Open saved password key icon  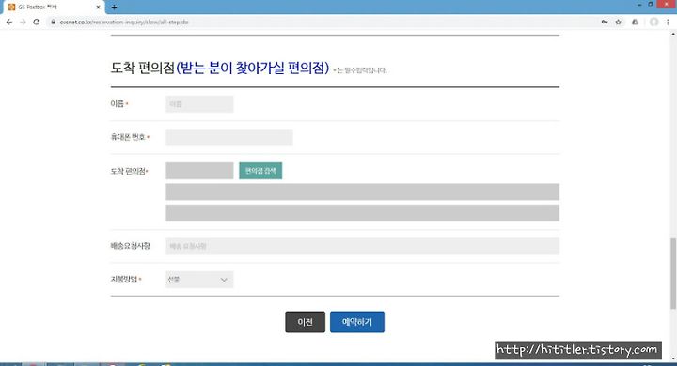point(605,22)
